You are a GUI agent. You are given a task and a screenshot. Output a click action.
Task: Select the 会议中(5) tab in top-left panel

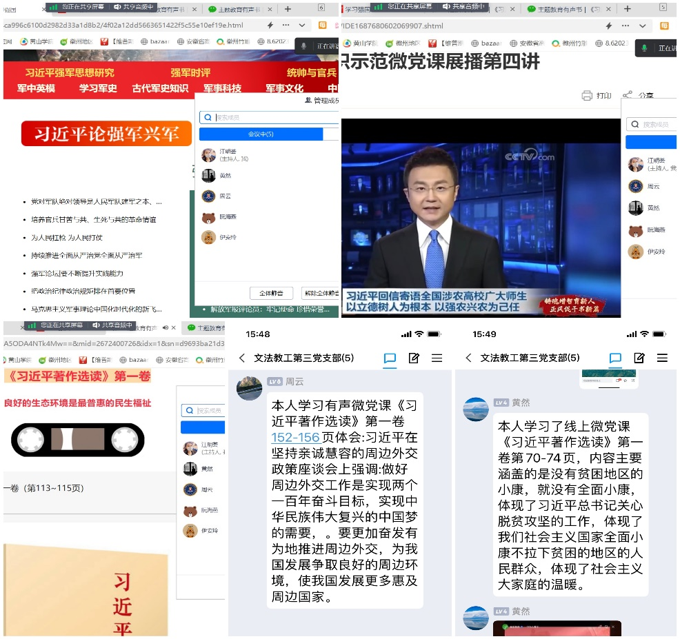point(261,134)
